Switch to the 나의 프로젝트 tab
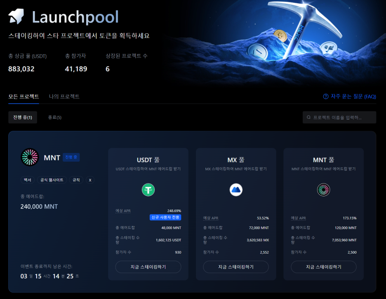The width and height of the screenshot is (386, 299). (x=64, y=97)
